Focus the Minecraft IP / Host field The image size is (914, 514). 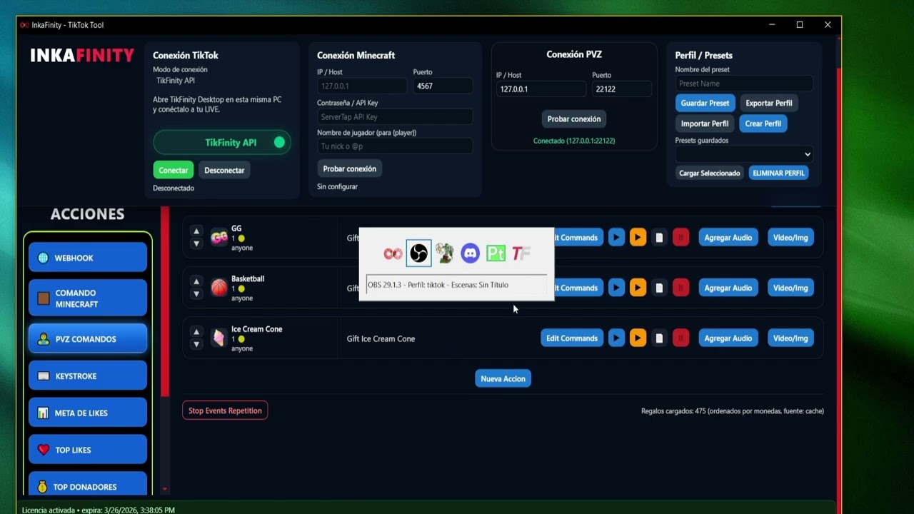(362, 86)
